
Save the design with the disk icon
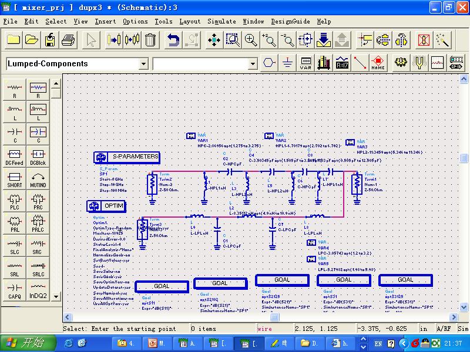[x=50, y=40]
